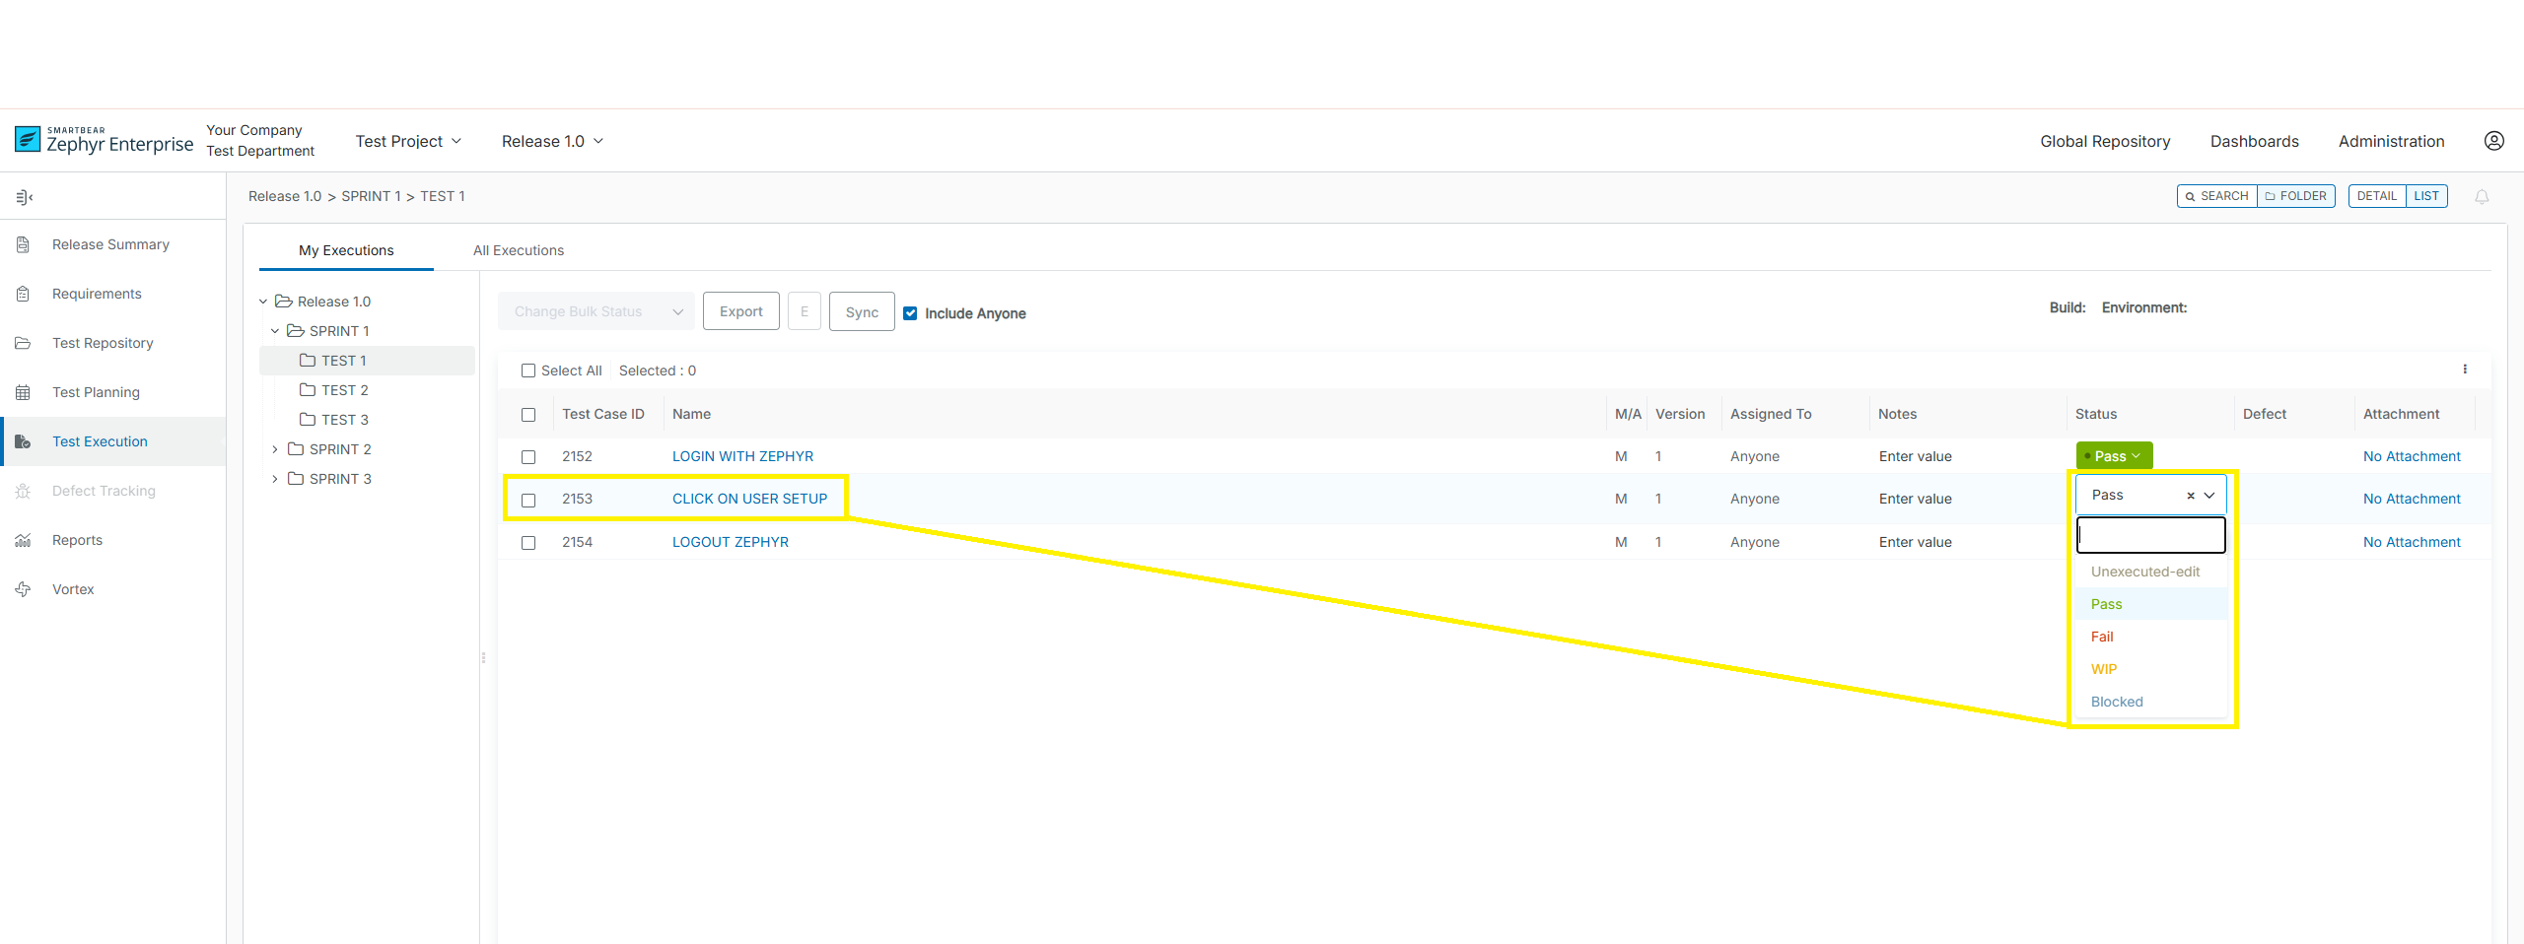This screenshot has height=944, width=2524.
Task: Toggle the Include Anyone checkbox
Action: [x=910, y=313]
